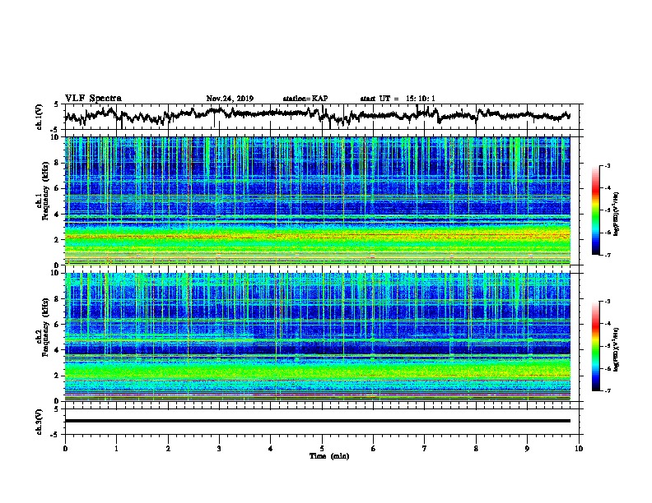Viewport: 652px width, 503px height.
Task: Click time axis tick label "0"
Action: [65, 449]
